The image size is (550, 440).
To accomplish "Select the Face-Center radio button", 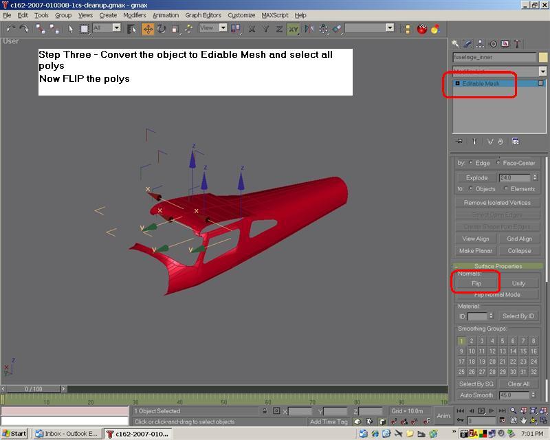I will coord(498,162).
